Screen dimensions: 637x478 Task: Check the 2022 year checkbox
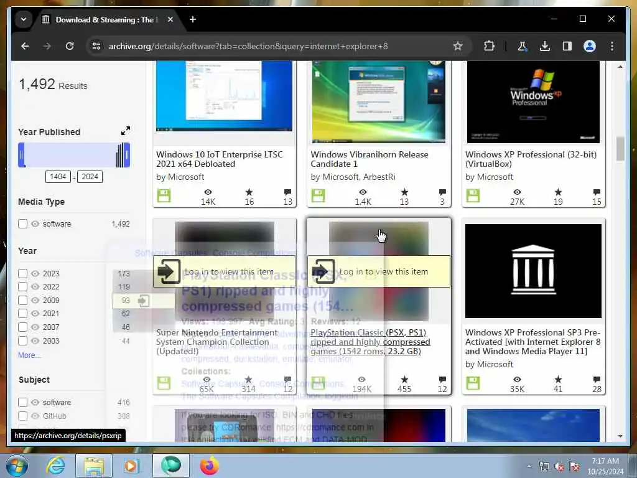(x=23, y=287)
